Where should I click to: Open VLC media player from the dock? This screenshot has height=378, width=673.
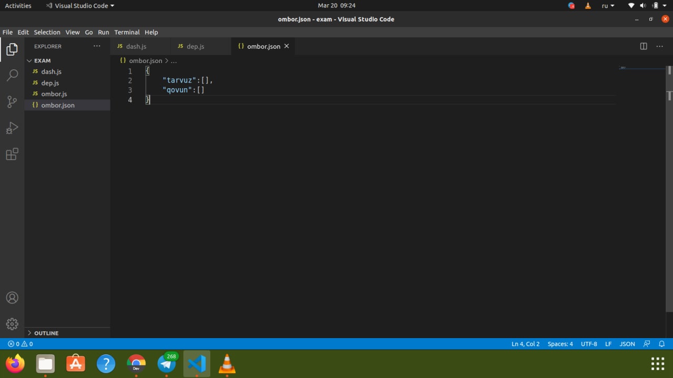[227, 363]
